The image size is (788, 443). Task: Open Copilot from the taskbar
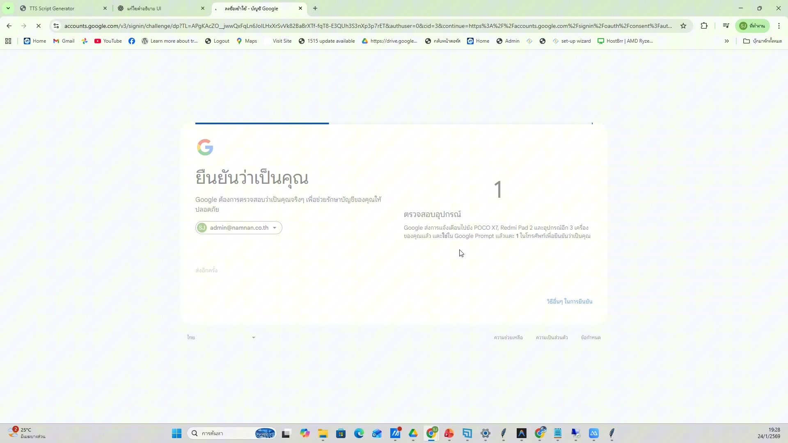coord(305,434)
